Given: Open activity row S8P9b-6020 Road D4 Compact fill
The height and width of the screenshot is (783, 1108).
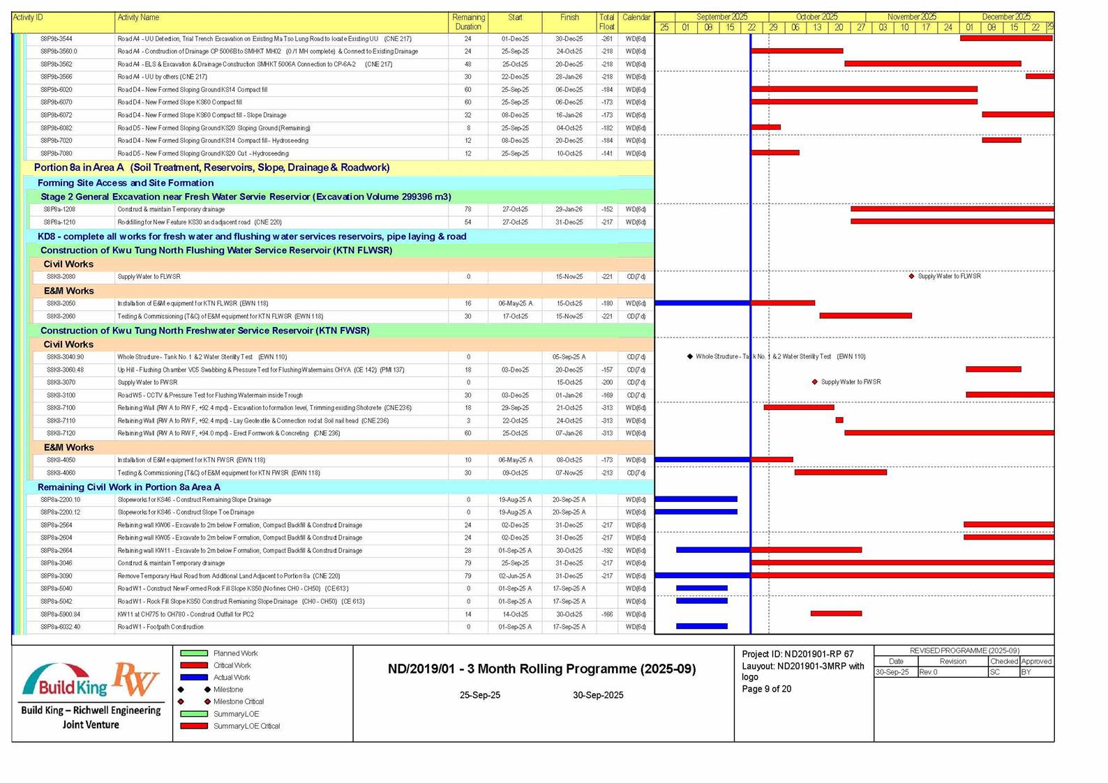Looking at the screenshot, I should click(192, 90).
